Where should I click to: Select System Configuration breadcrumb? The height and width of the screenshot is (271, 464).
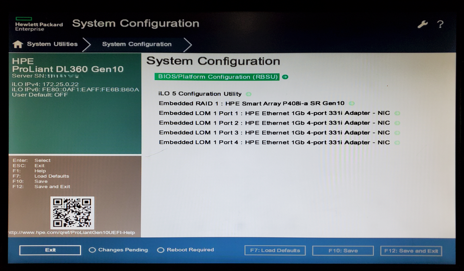(137, 44)
